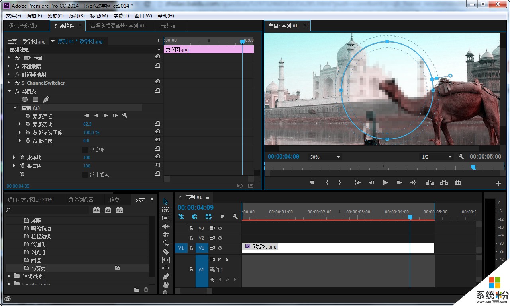Viewport: 510px width, 306px height.
Task: Expand S_ChannelSwitcher effect
Action: pos(9,83)
